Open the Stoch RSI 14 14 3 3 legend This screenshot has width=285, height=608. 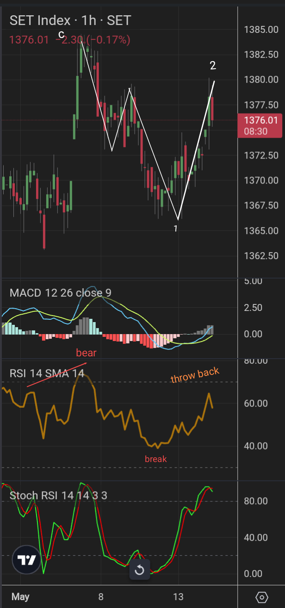pyautogui.click(x=59, y=495)
